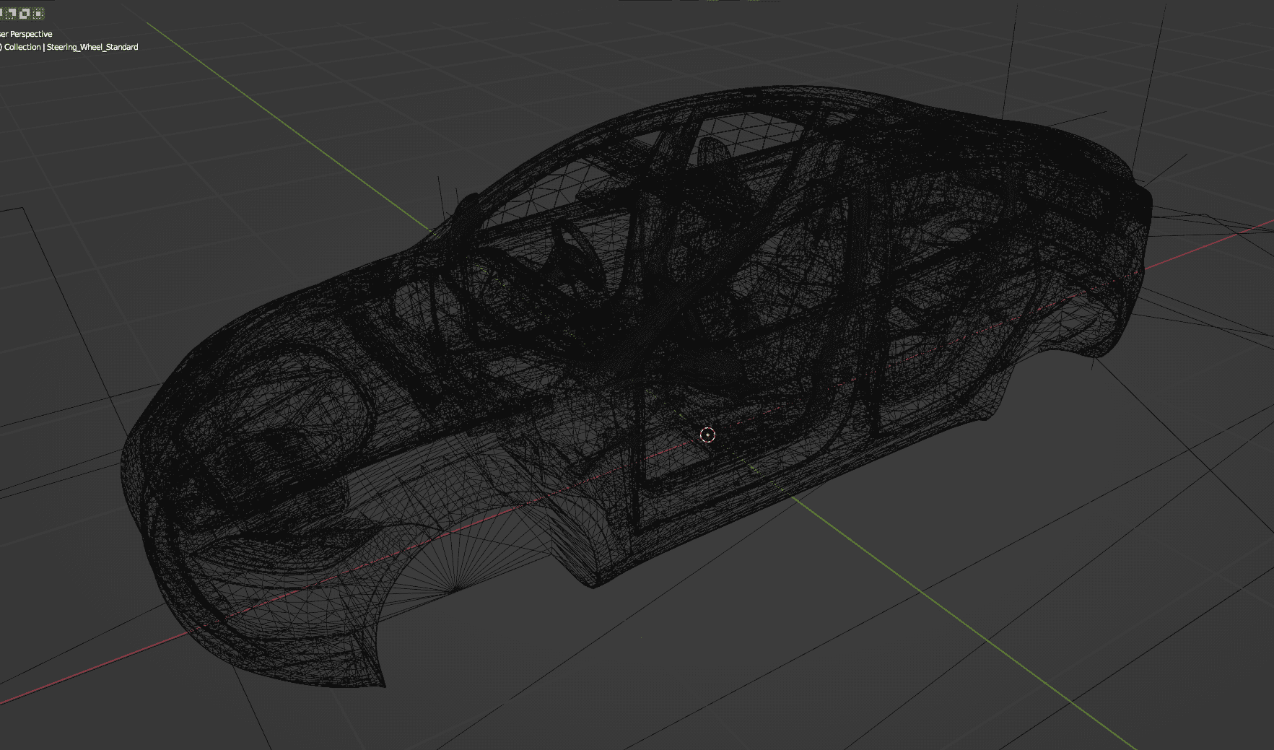Click the 'Collection' label in viewport overlay
The width and height of the screenshot is (1274, 750).
tap(22, 47)
